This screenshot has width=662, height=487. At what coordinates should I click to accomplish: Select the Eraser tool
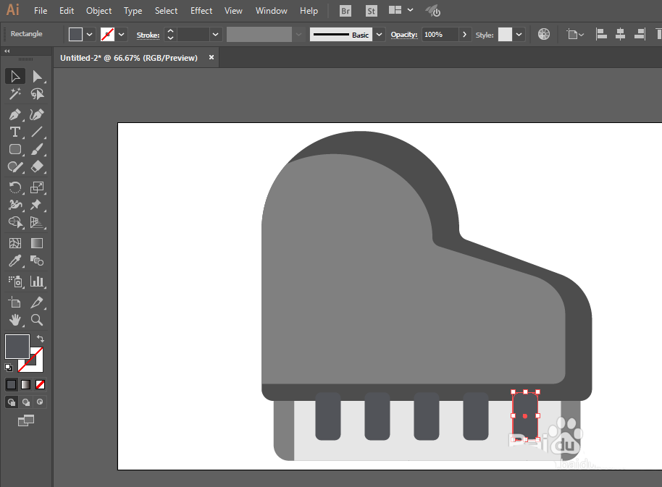37,166
